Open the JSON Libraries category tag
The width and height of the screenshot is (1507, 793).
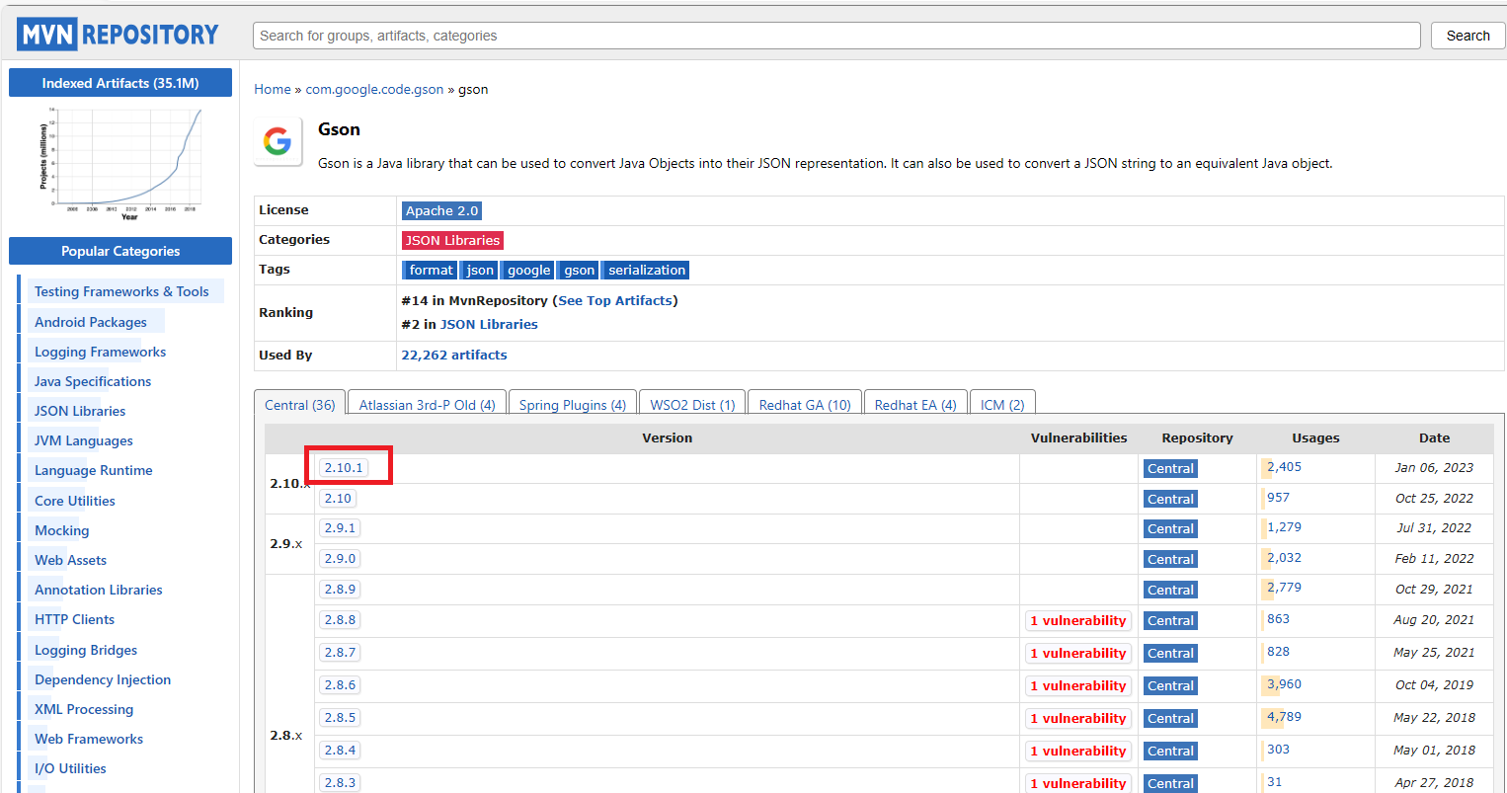(452, 240)
